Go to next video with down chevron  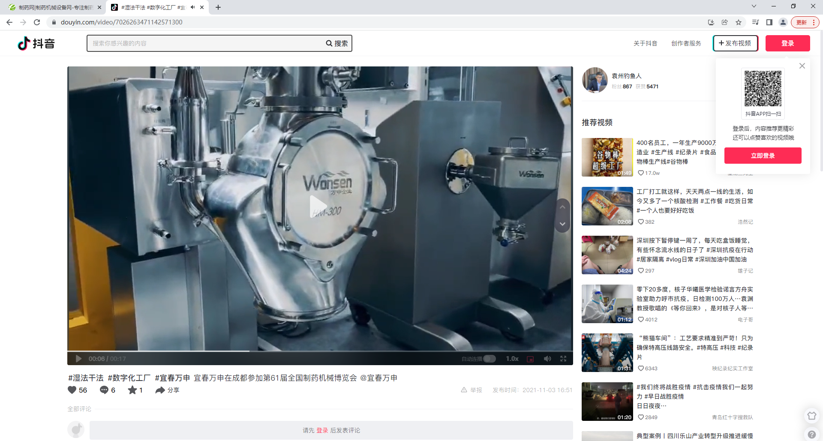[562, 224]
